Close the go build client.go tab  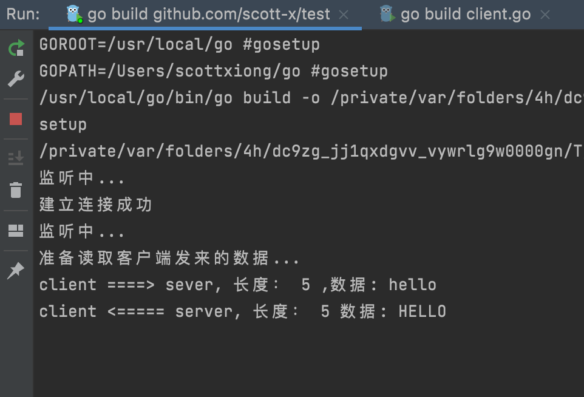coord(545,15)
